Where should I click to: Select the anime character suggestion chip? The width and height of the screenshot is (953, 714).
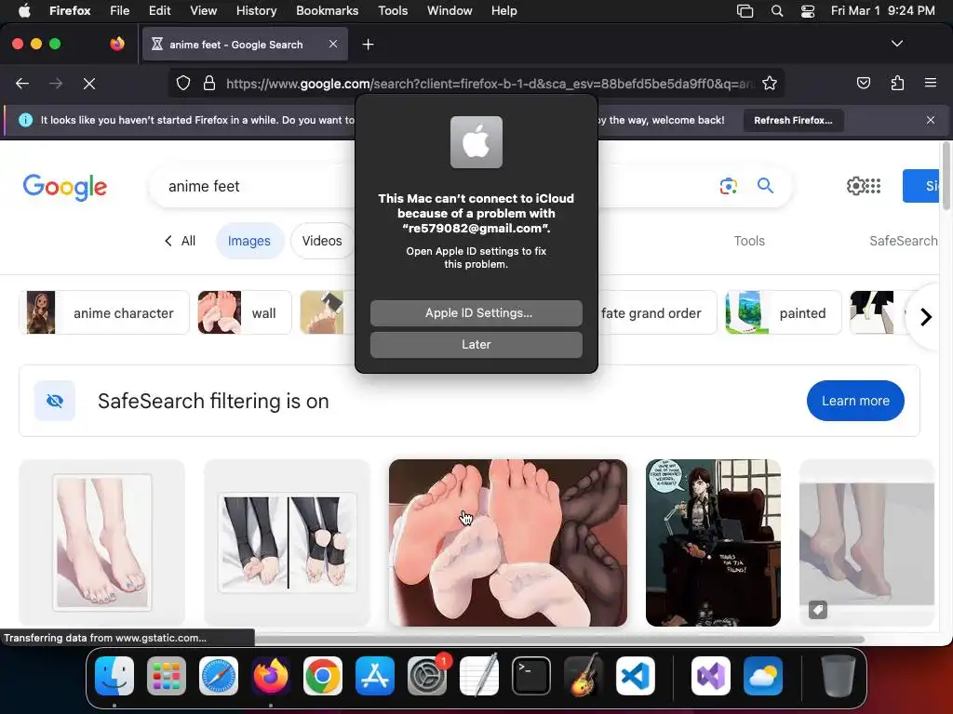[x=104, y=312]
